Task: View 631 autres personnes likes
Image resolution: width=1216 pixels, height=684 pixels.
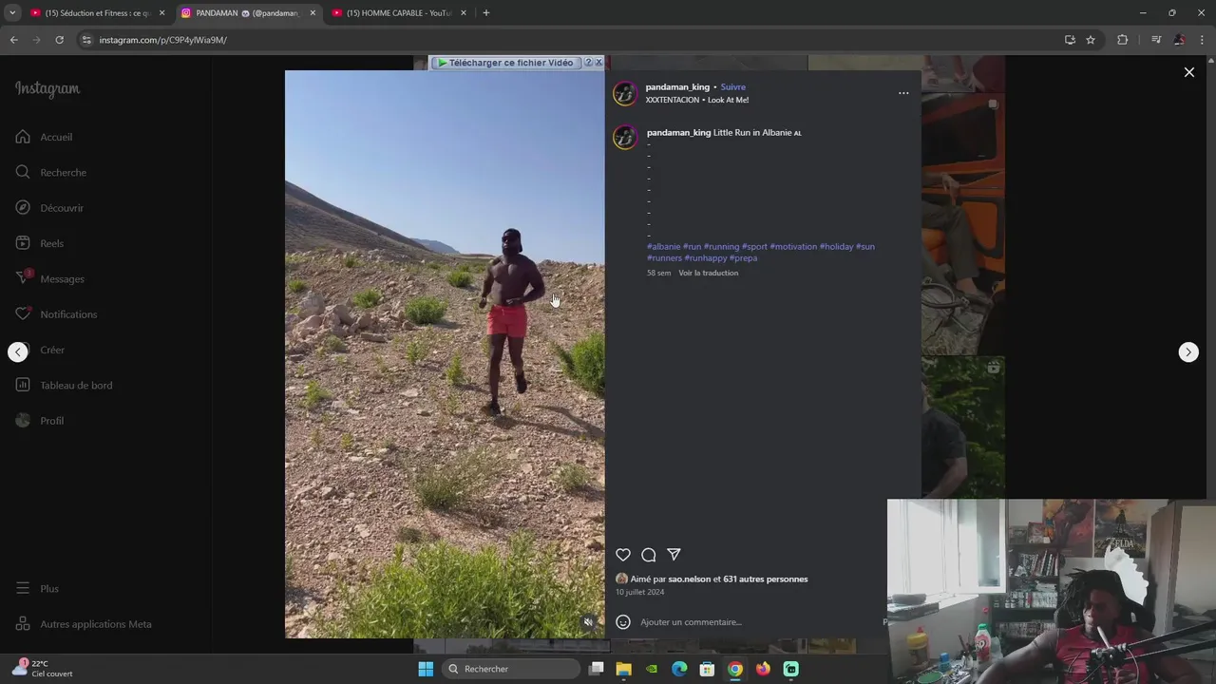Action: pyautogui.click(x=766, y=579)
